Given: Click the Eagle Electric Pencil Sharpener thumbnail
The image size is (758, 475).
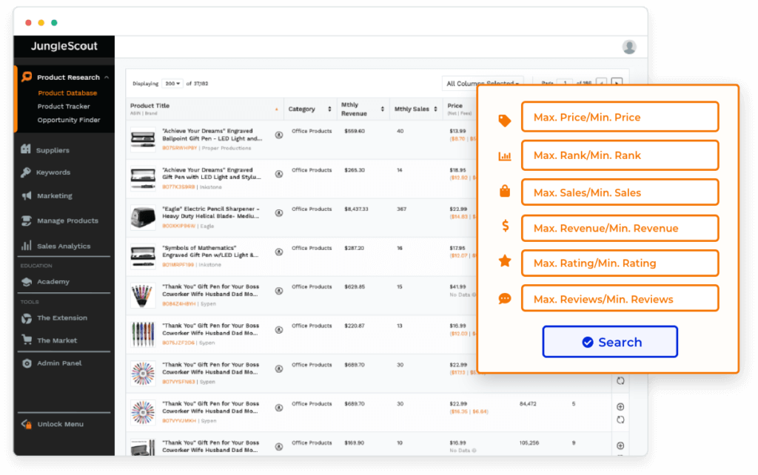Looking at the screenshot, I should click(x=142, y=215).
